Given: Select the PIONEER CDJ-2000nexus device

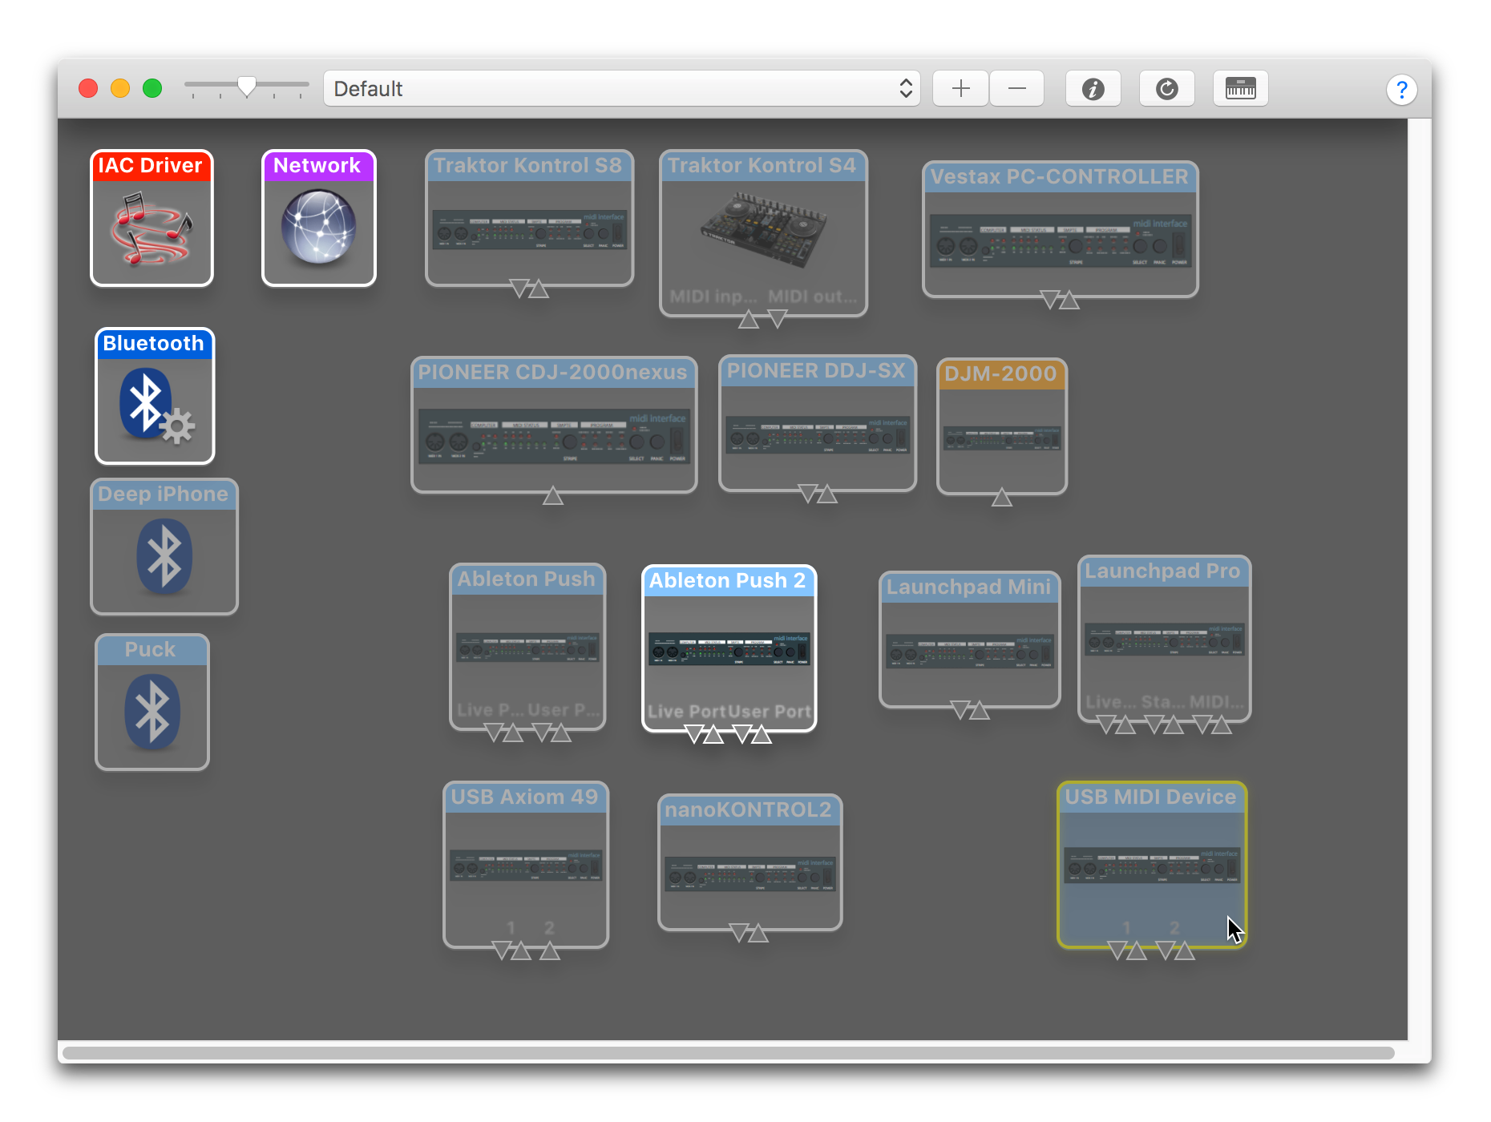Looking at the screenshot, I should 554,425.
